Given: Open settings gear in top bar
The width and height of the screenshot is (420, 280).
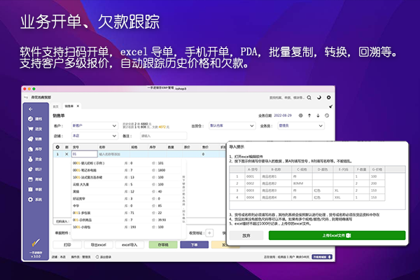Looking at the screenshot, I should (329, 97).
